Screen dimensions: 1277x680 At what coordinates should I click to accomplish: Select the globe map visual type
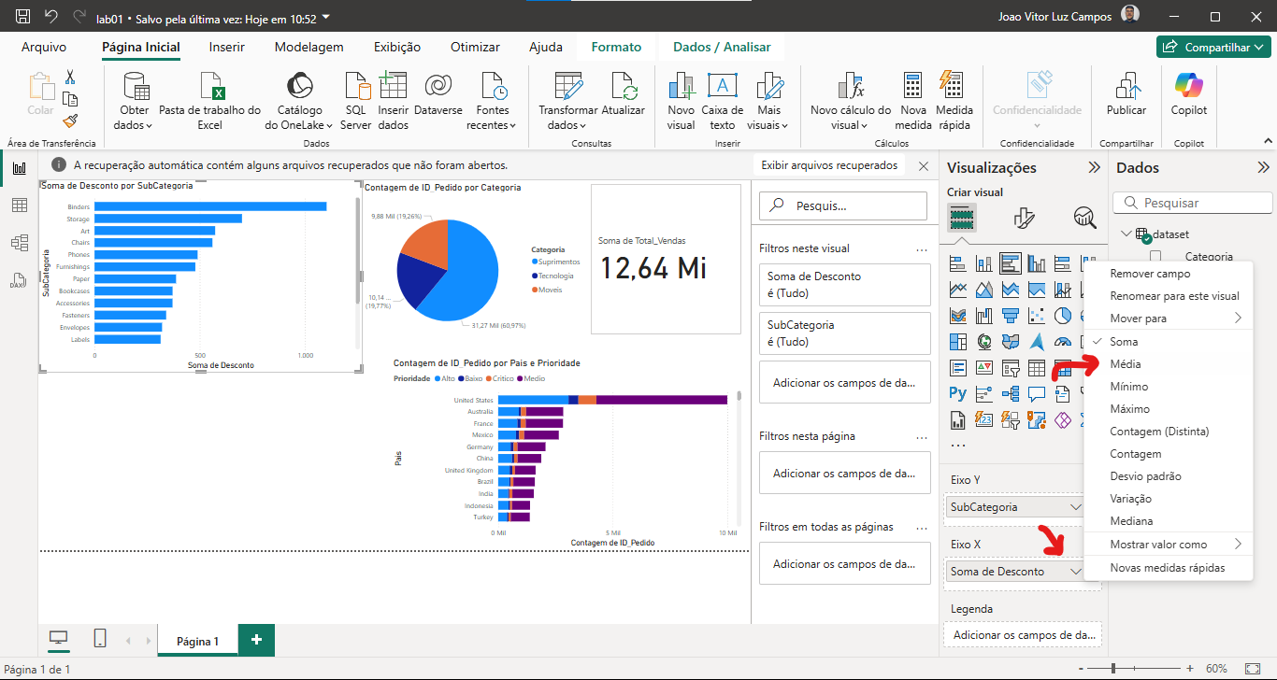click(983, 342)
